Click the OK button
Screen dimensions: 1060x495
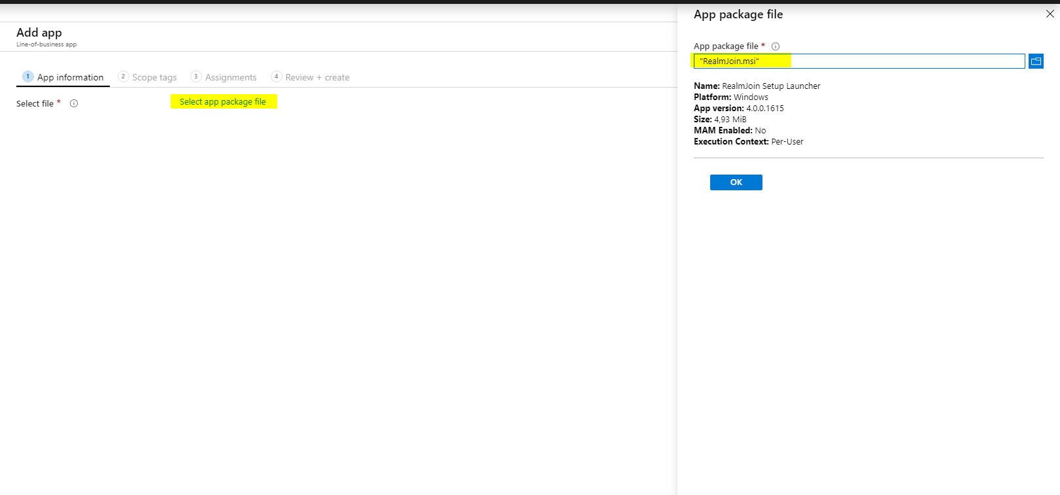736,182
